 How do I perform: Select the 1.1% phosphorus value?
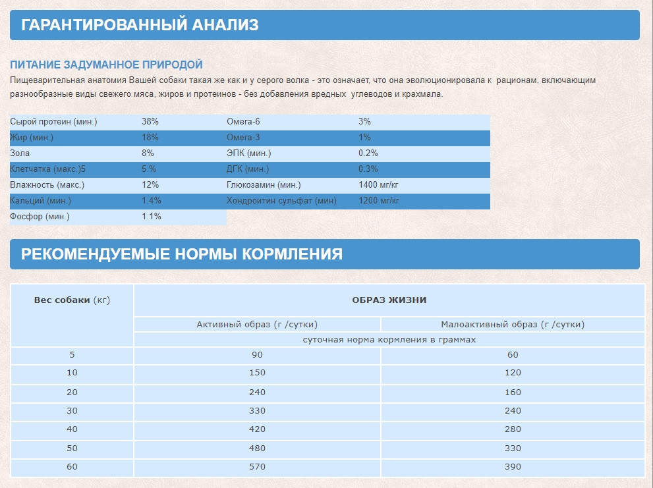(x=151, y=217)
